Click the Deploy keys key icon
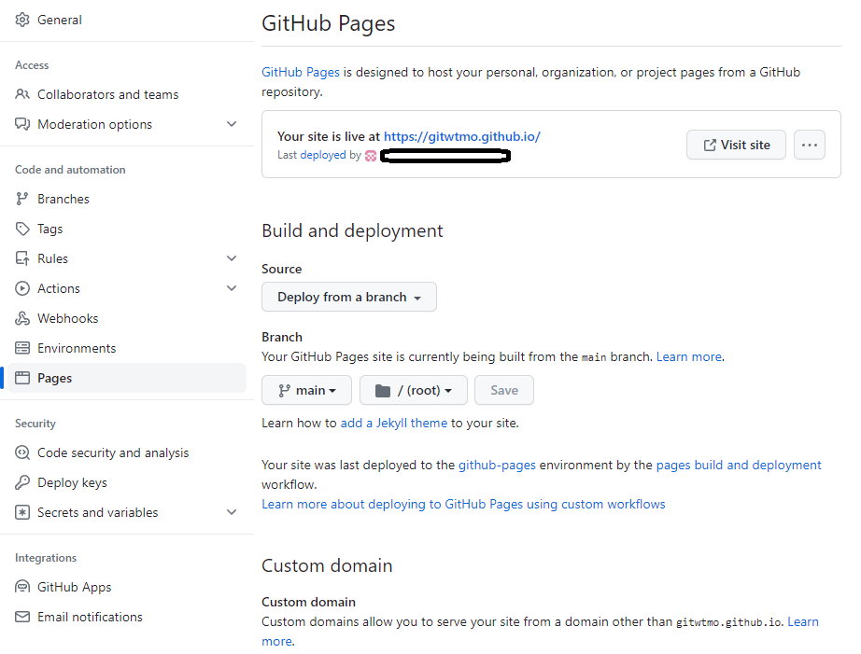The height and width of the screenshot is (654, 861). click(22, 482)
